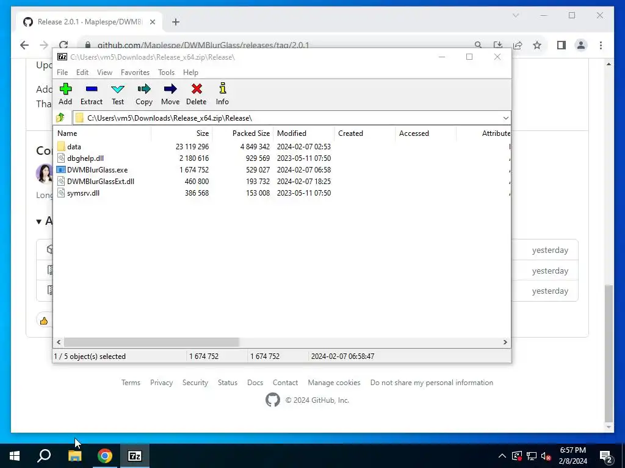625x468 pixels.
Task: Expand the 7-Zip address bar dropdown
Action: [505, 118]
